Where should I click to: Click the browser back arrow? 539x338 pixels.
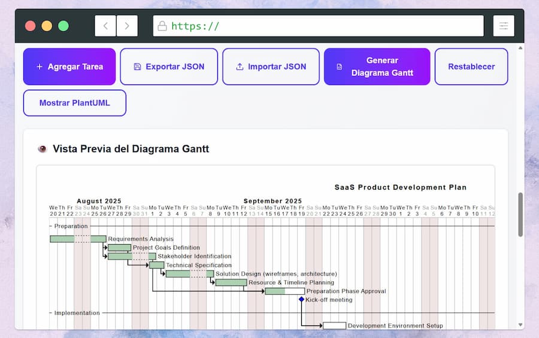click(x=105, y=26)
